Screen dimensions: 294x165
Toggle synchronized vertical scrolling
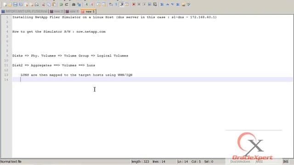[x=98, y=5]
